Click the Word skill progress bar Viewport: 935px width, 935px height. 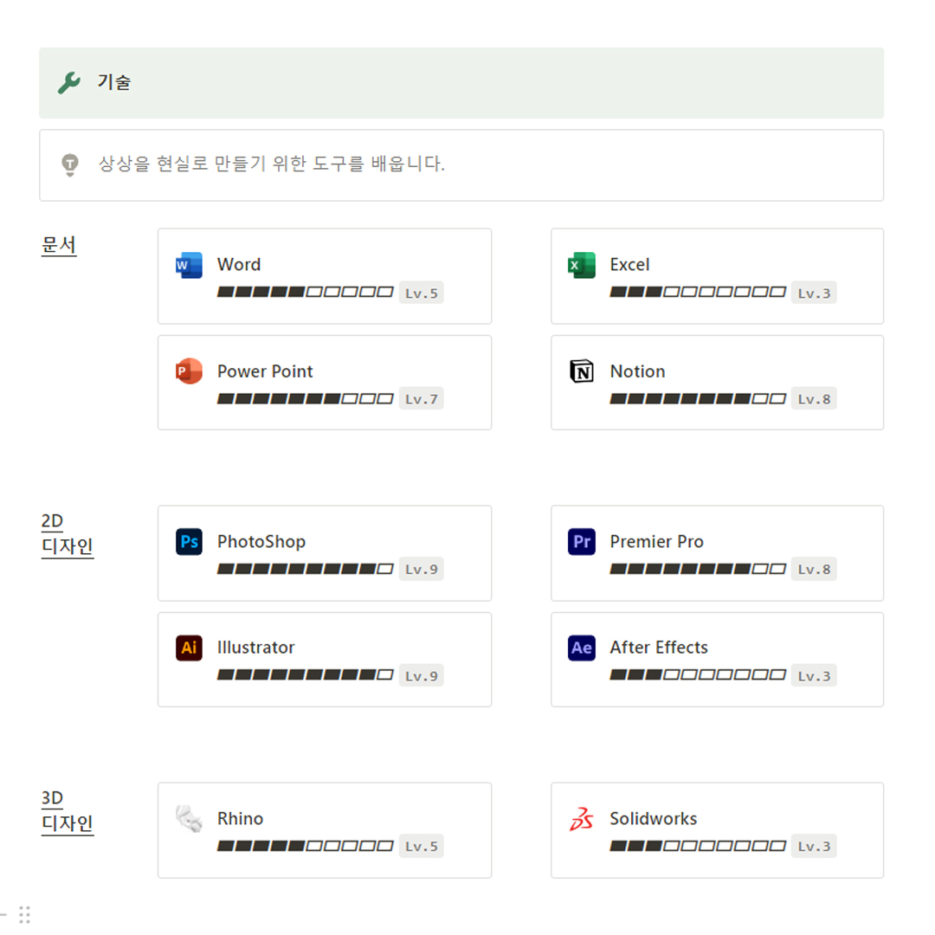[305, 293]
